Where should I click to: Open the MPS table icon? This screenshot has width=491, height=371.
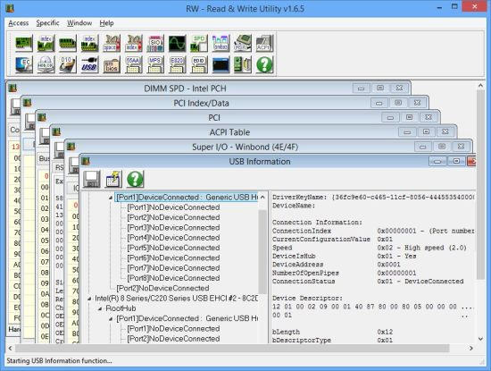(x=155, y=64)
